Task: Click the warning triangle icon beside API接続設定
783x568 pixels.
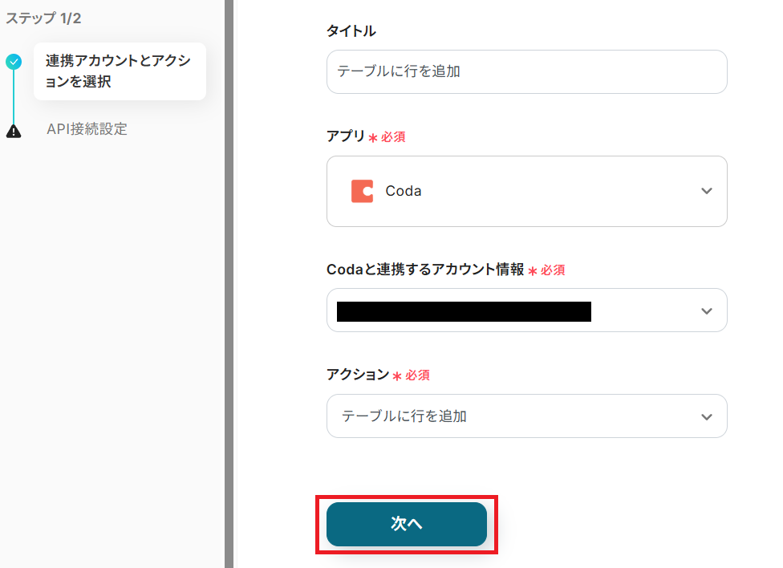Action: click(x=14, y=131)
